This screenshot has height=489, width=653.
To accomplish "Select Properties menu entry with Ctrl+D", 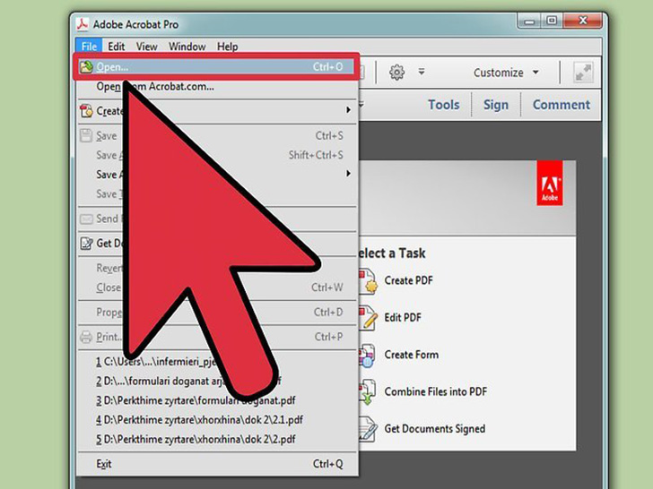I will pyautogui.click(x=216, y=312).
